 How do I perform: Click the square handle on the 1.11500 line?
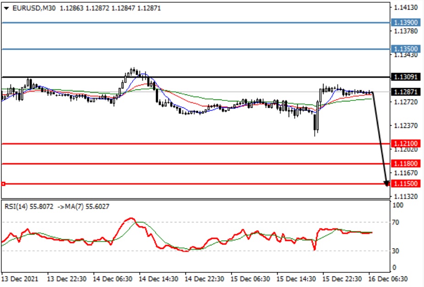coord(3,184)
